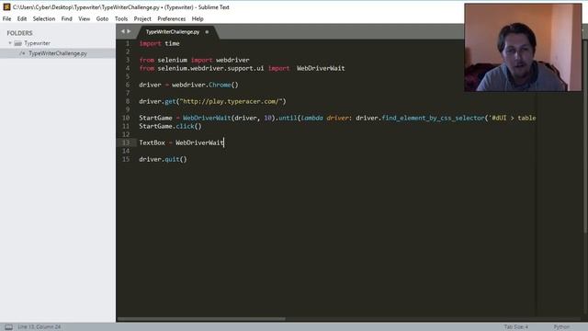Click 'TextBox' on line 13
This screenshot has height=331, width=588.
click(152, 143)
